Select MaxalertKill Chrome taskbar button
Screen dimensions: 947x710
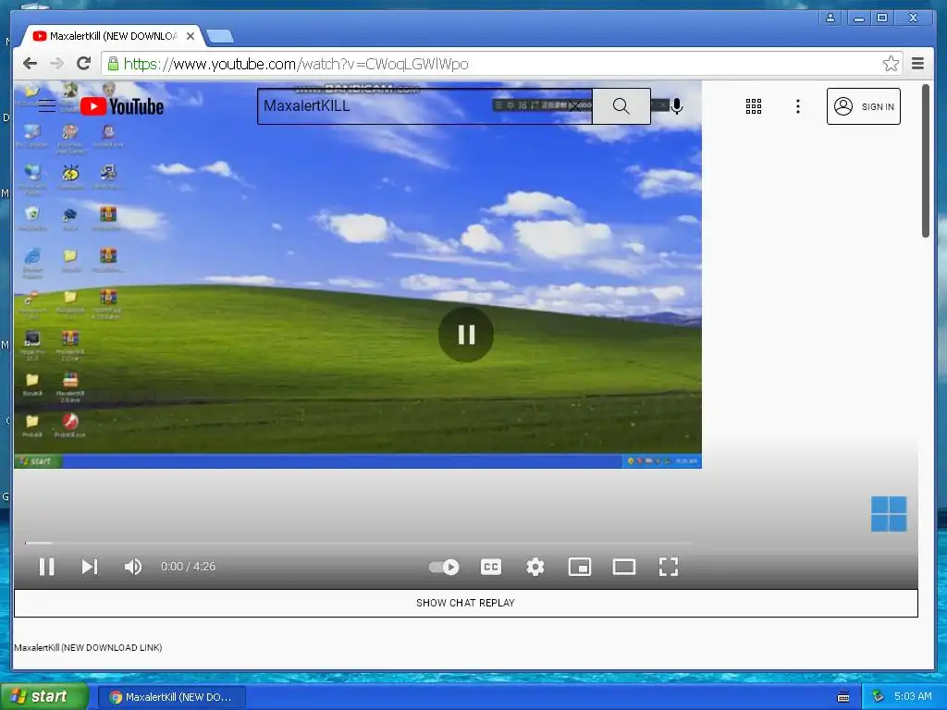tap(172, 697)
